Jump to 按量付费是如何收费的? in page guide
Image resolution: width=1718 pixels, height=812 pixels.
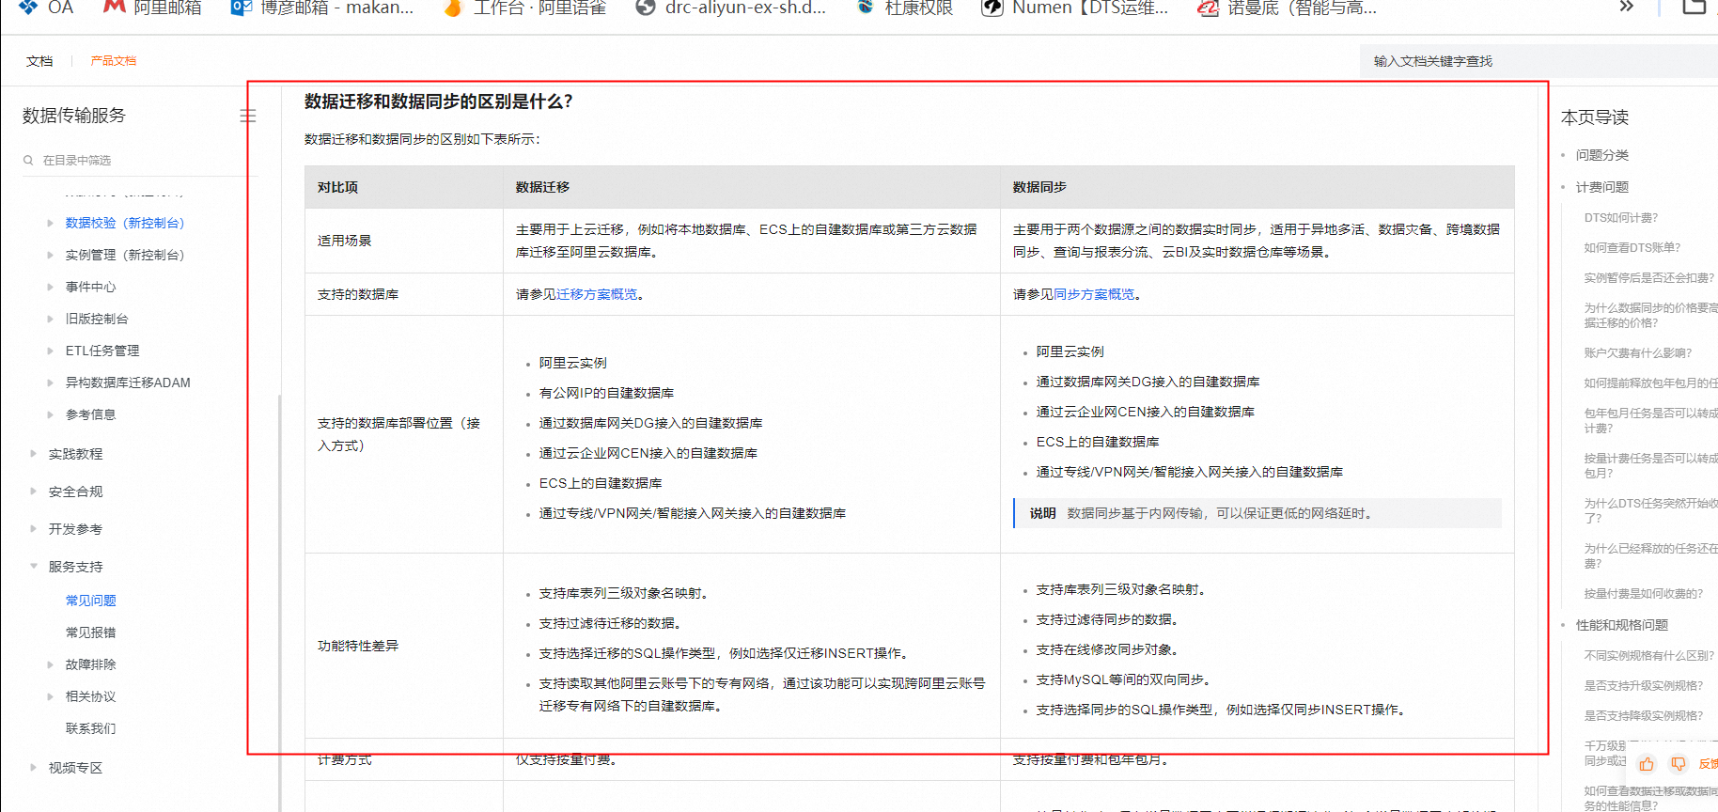[x=1644, y=593]
